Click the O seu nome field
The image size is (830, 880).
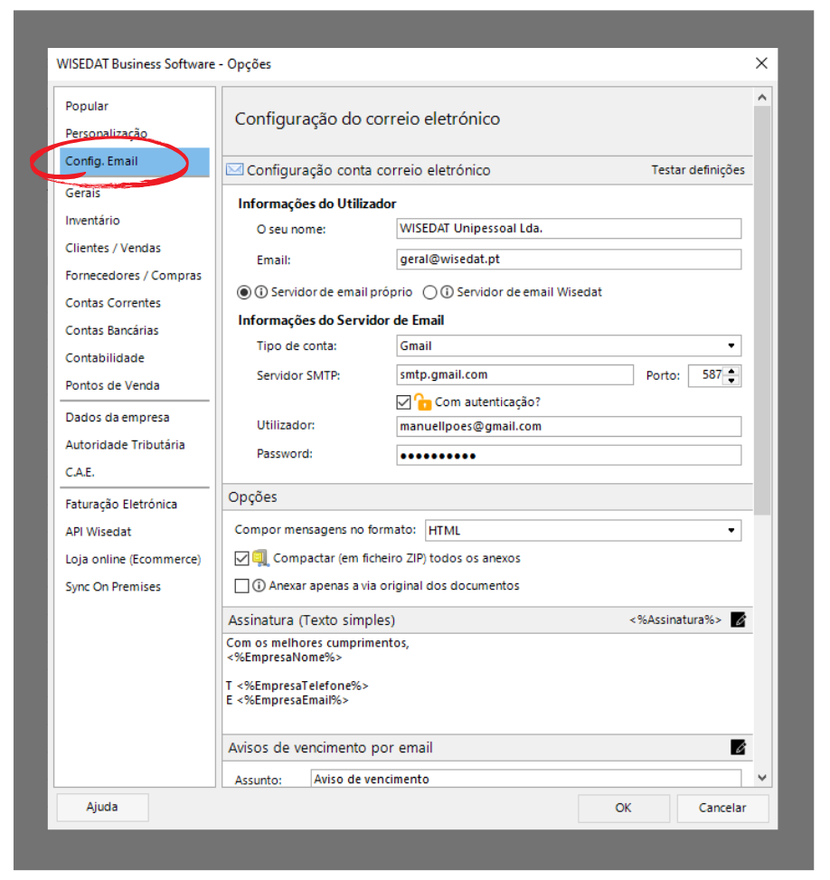[x=569, y=229]
